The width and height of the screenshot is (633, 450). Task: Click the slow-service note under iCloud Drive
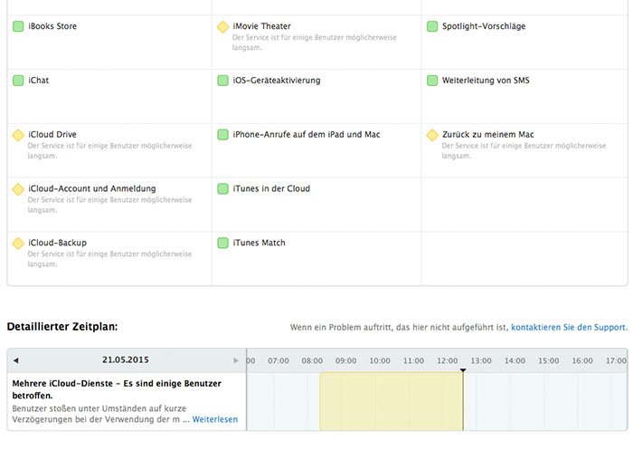coord(109,151)
